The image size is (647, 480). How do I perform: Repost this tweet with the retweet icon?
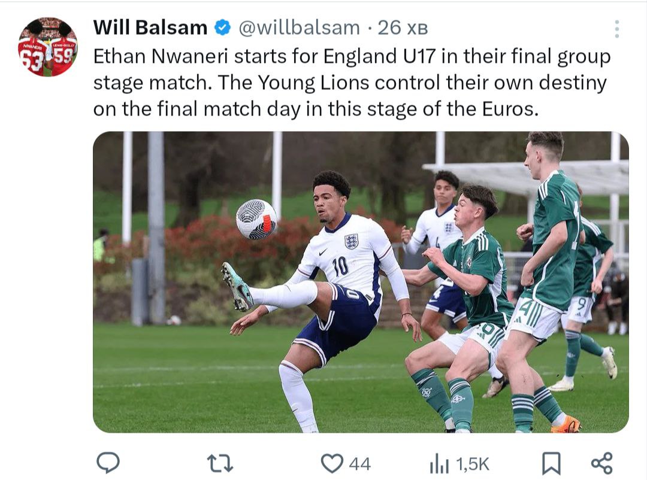(219, 463)
